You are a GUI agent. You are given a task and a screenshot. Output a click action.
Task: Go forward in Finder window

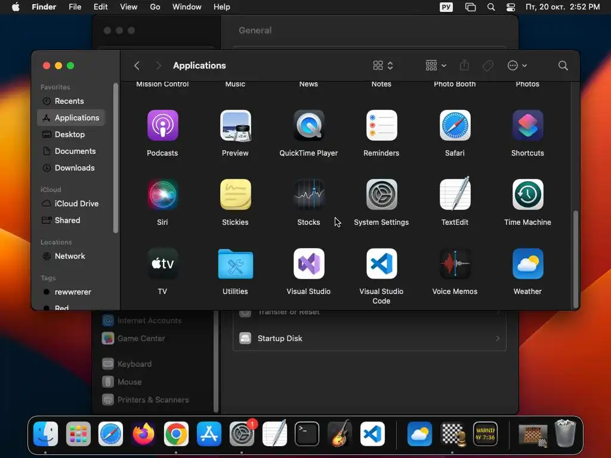point(158,66)
